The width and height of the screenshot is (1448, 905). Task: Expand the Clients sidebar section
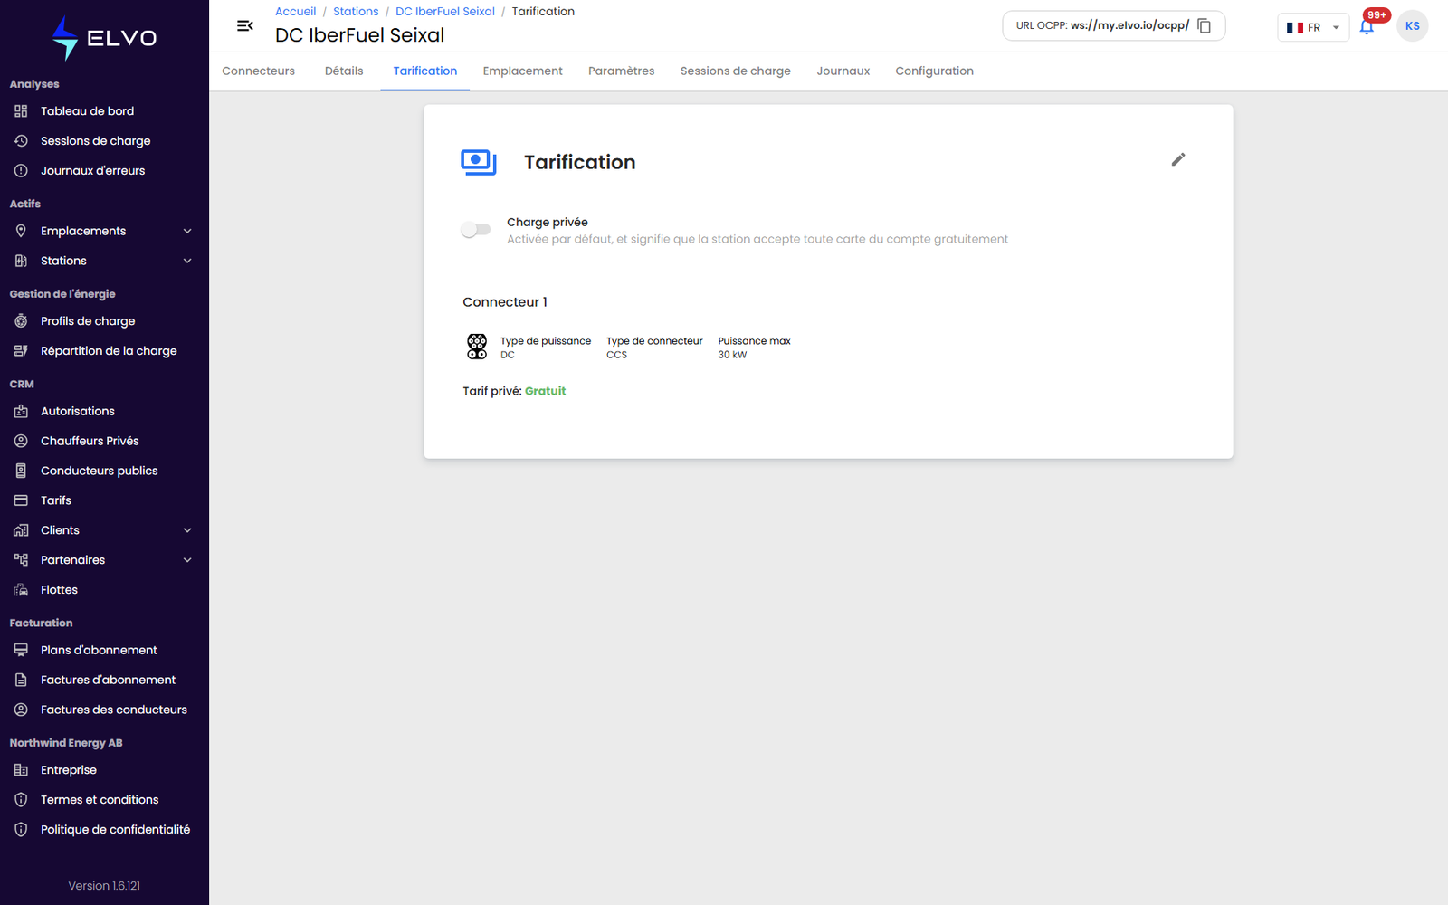pos(187,530)
